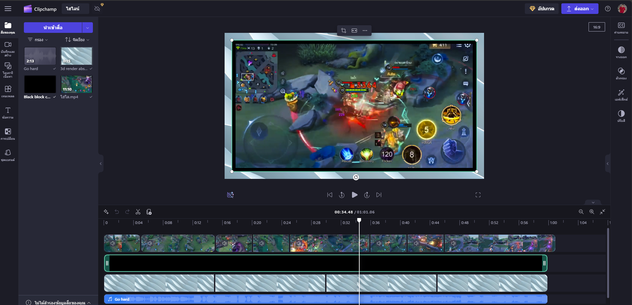The height and width of the screenshot is (305, 632).
Task: Open the more options ellipsis above preview
Action: point(365,31)
